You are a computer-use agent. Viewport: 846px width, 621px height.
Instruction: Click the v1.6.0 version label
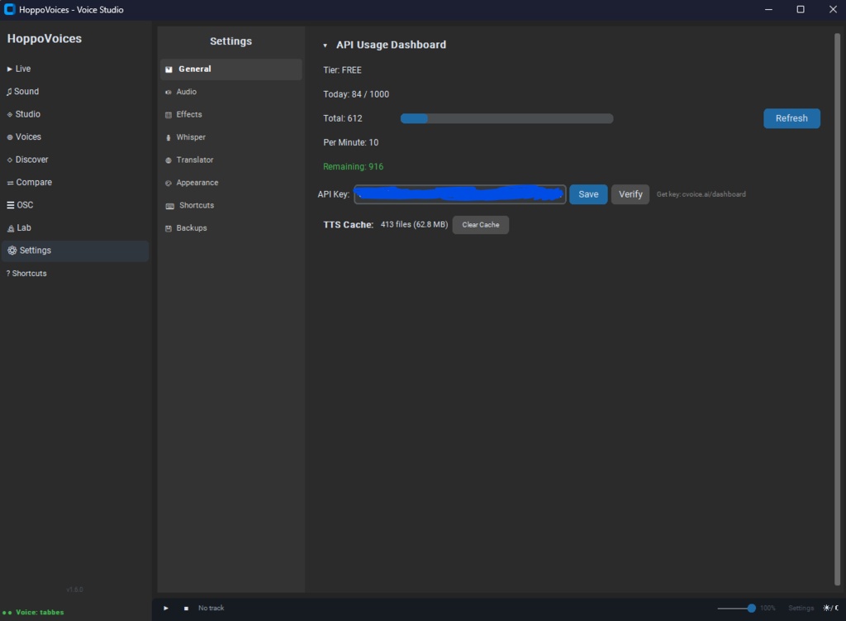point(74,590)
